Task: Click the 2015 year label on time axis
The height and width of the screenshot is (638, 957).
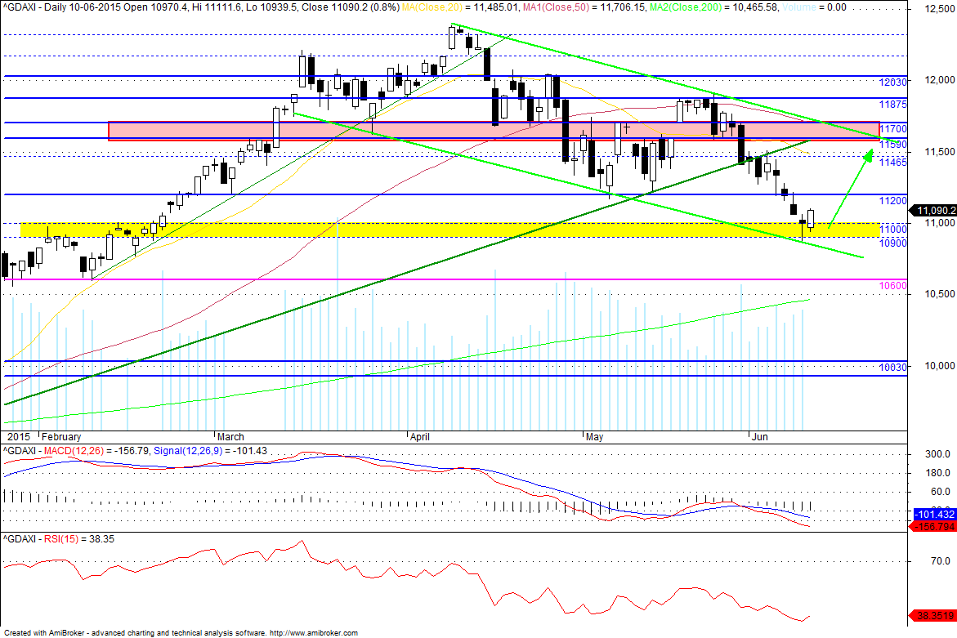Action: (x=18, y=437)
